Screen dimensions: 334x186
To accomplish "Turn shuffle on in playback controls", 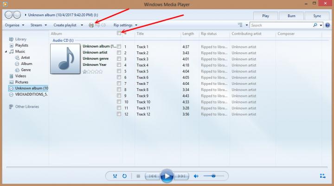I will (115, 176).
